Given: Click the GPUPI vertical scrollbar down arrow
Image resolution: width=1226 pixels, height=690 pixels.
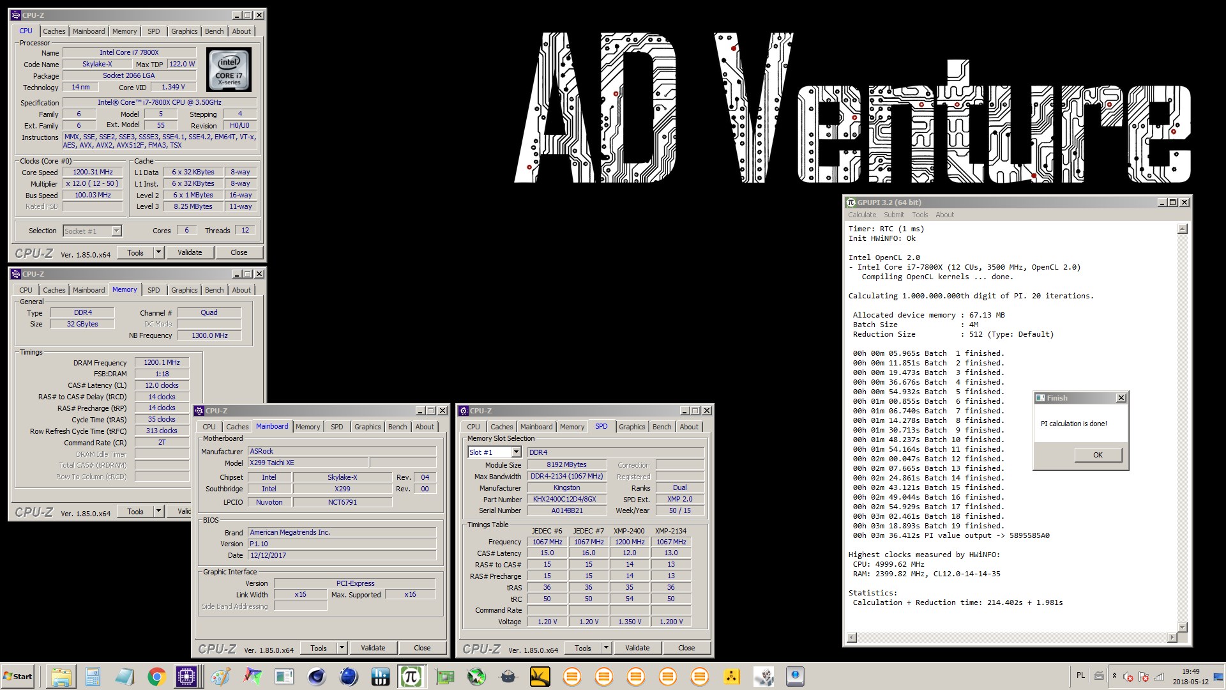Looking at the screenshot, I should [1182, 627].
